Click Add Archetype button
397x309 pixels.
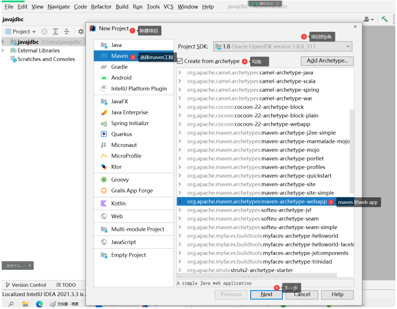[x=327, y=61]
